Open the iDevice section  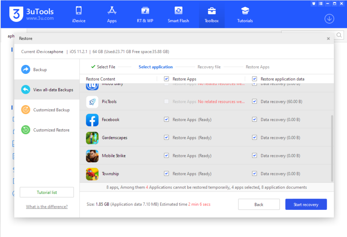[x=78, y=14]
